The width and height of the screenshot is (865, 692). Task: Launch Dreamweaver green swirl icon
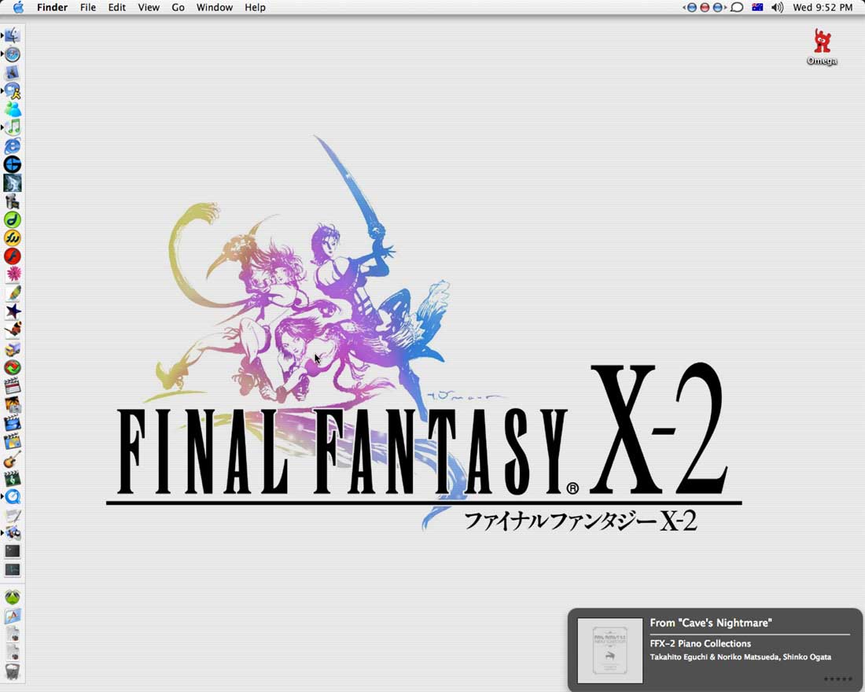click(12, 219)
